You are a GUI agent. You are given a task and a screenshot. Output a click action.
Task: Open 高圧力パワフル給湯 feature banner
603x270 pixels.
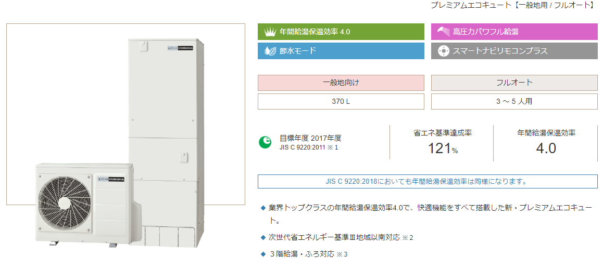pos(514,32)
